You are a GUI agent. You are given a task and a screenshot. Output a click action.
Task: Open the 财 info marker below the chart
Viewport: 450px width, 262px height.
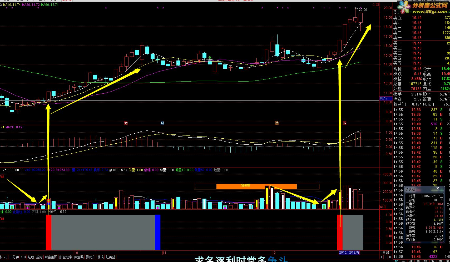click(x=162, y=123)
